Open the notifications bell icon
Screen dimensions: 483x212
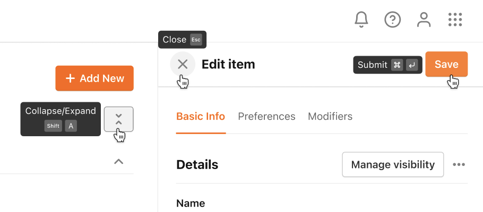click(361, 20)
